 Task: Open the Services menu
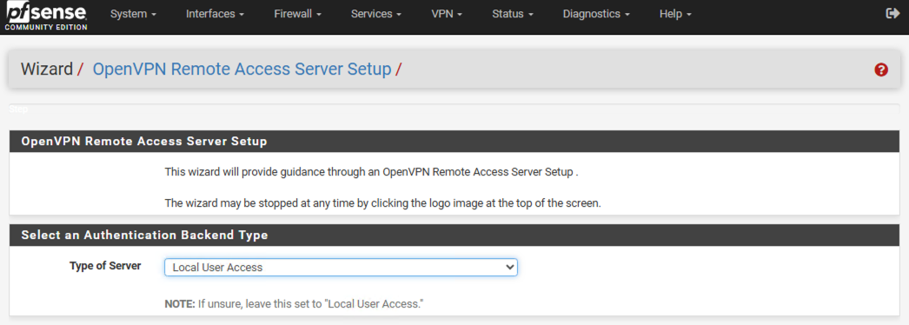pos(376,14)
